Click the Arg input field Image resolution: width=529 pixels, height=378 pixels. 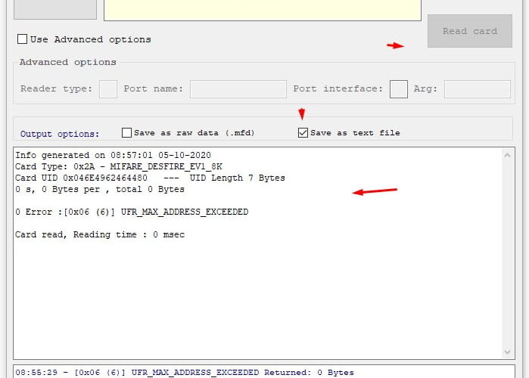pos(477,89)
